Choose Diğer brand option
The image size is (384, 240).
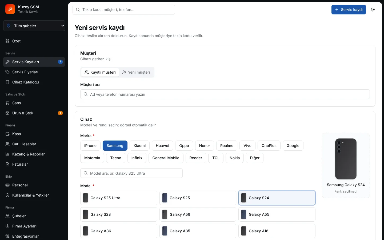pyautogui.click(x=255, y=158)
